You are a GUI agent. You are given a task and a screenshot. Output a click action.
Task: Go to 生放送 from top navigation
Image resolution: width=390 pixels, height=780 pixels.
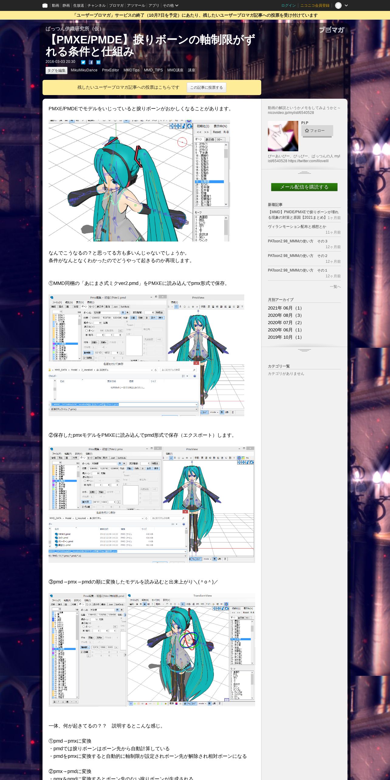click(x=79, y=5)
